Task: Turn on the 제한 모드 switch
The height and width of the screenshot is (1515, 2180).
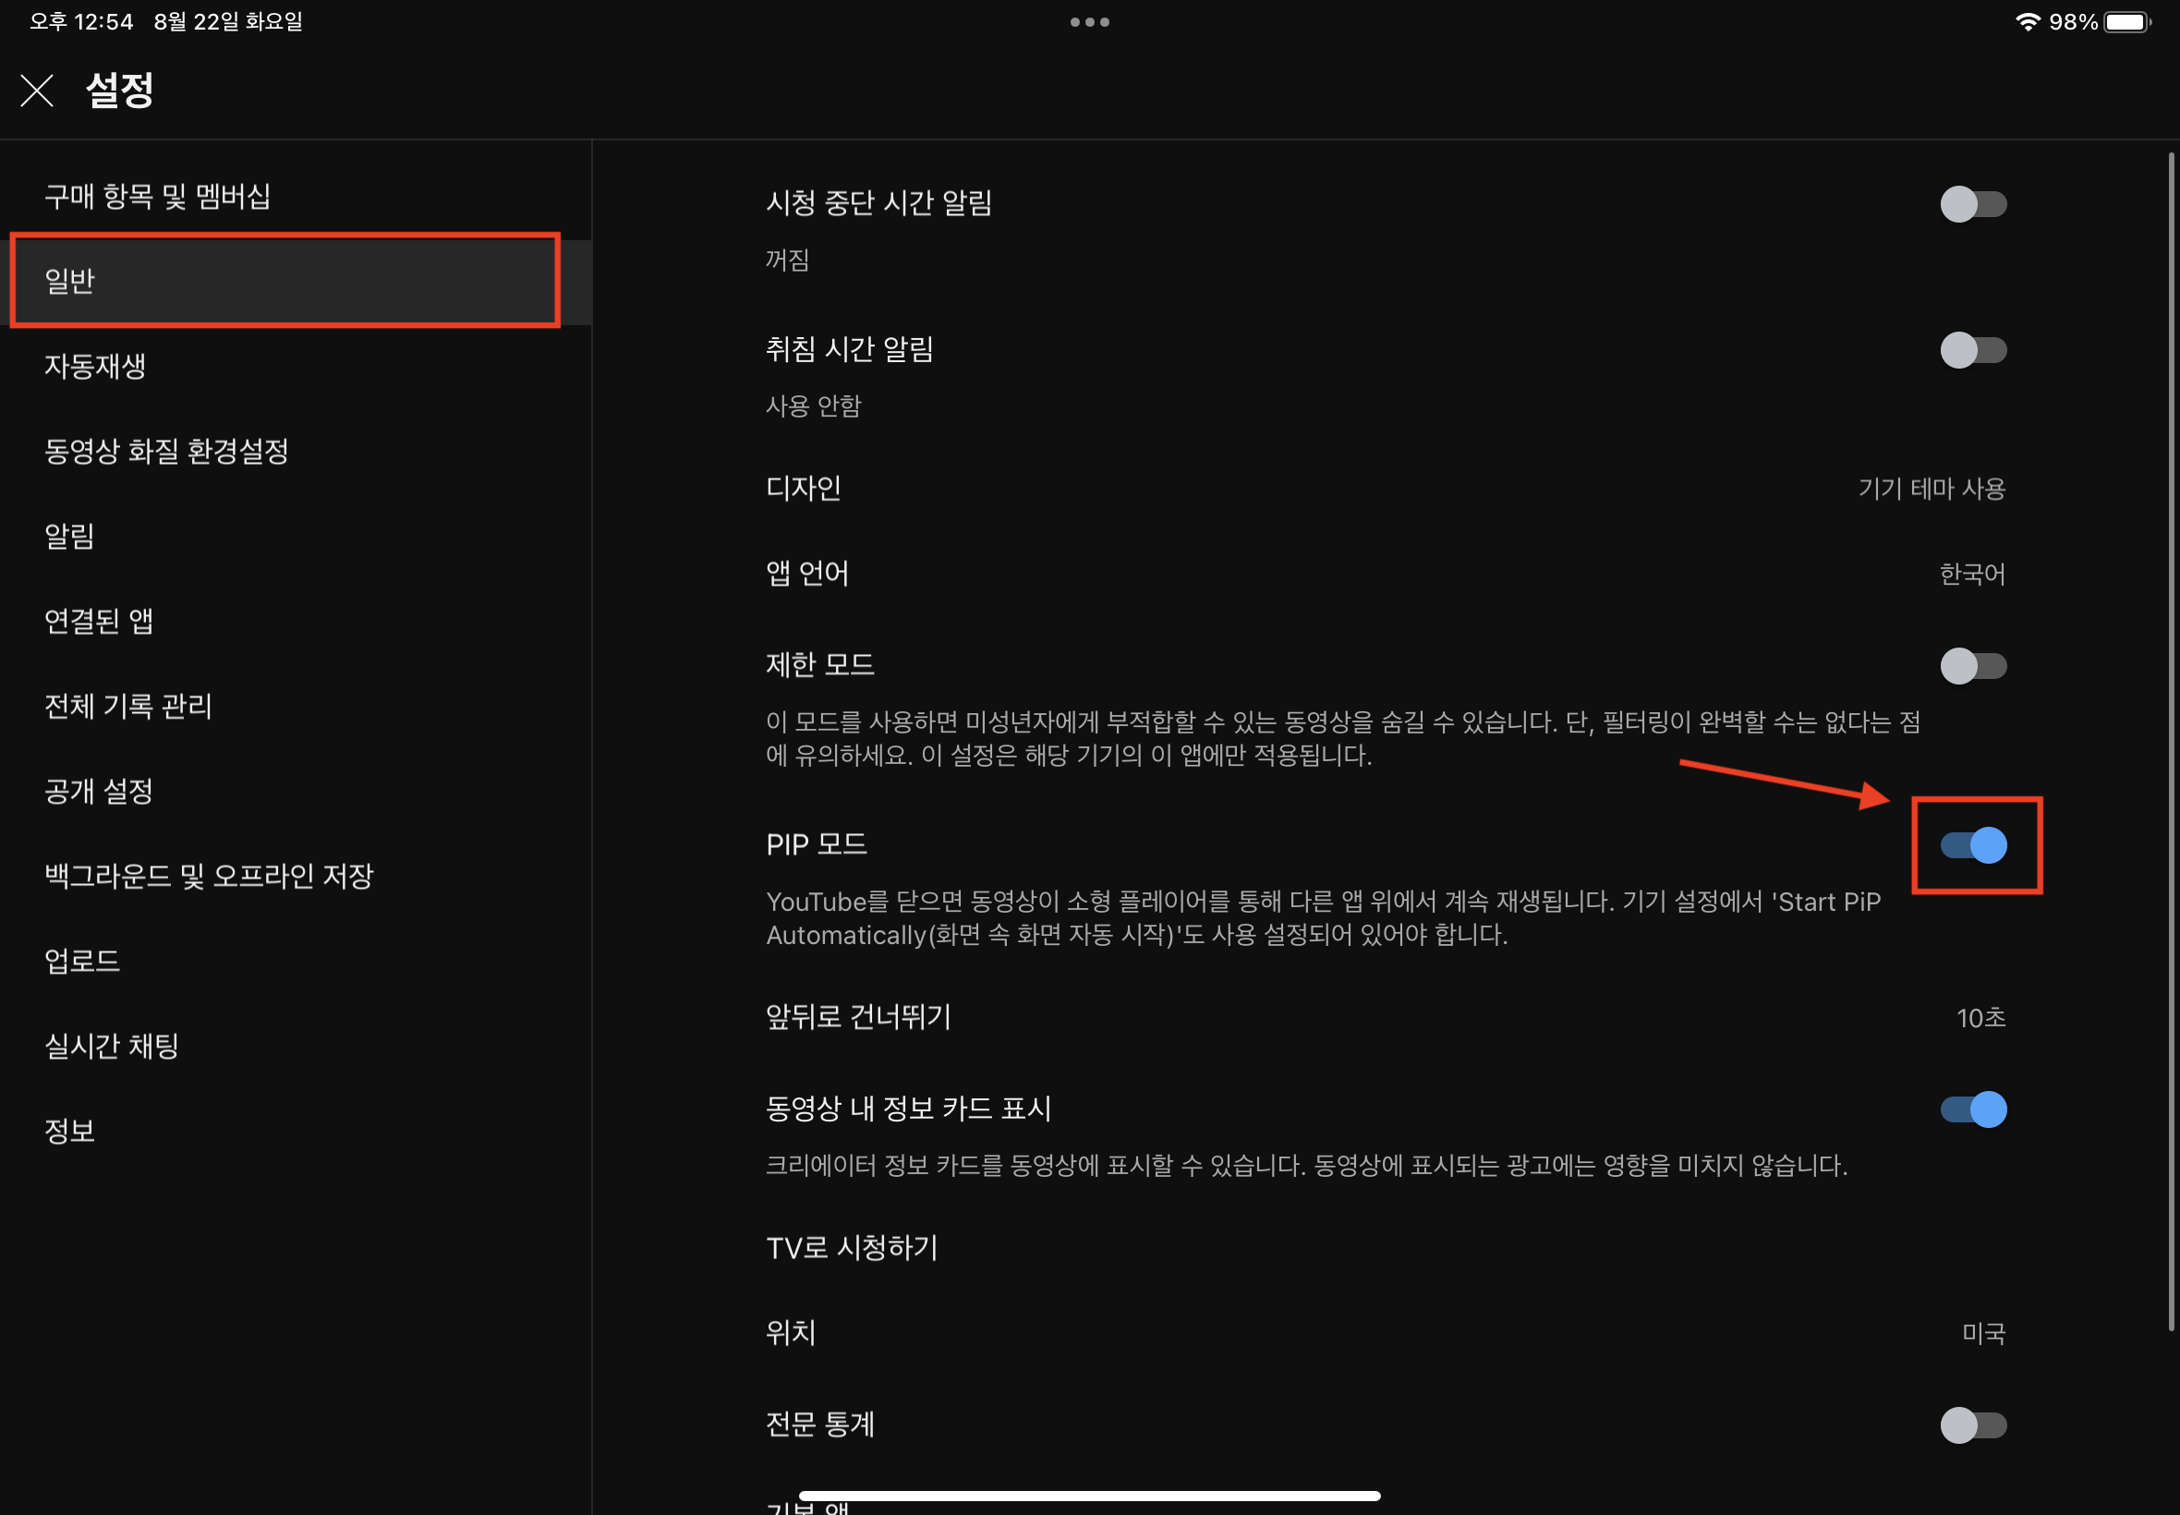Action: tap(1972, 665)
